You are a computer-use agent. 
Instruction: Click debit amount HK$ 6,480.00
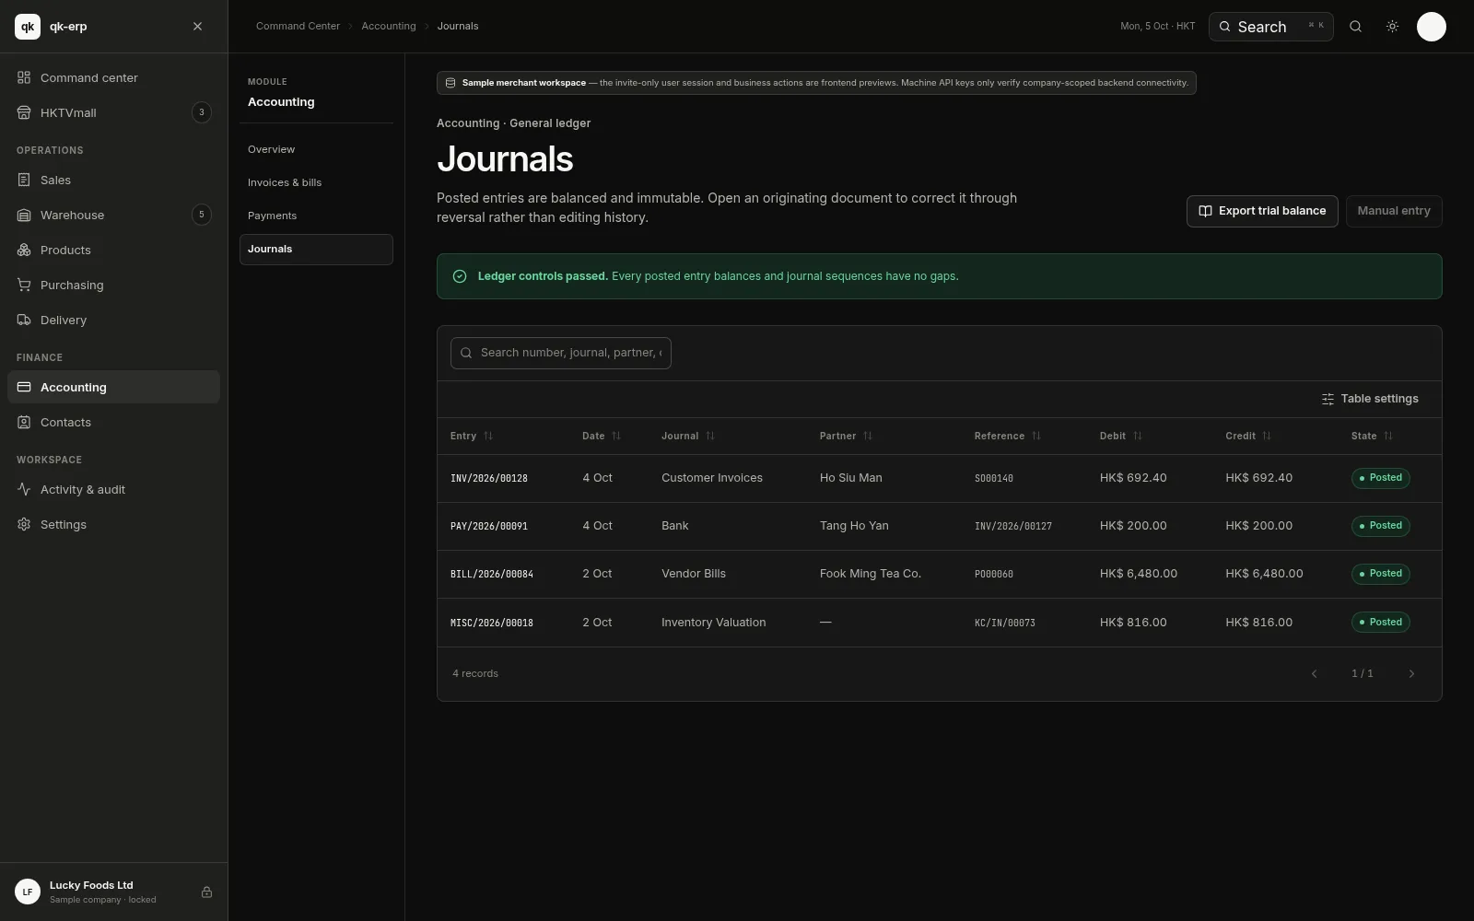click(x=1139, y=574)
